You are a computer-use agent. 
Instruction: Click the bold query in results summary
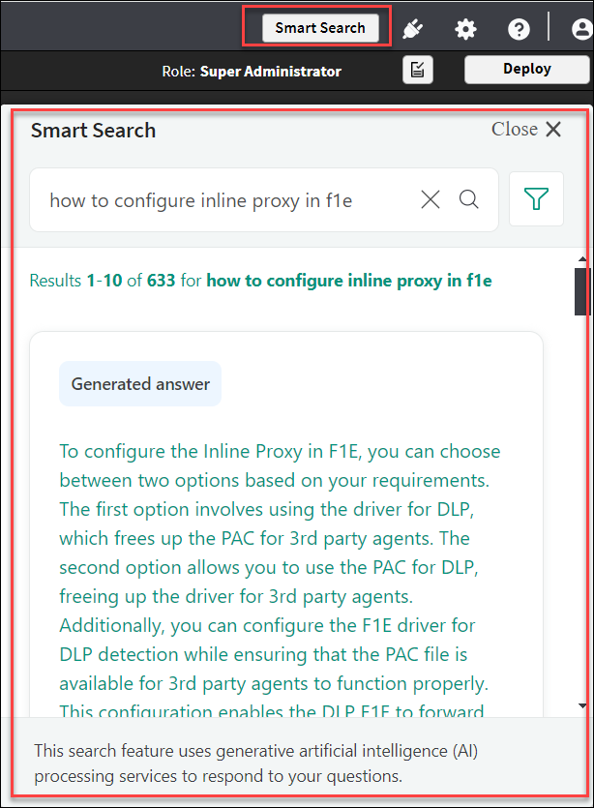(x=349, y=281)
